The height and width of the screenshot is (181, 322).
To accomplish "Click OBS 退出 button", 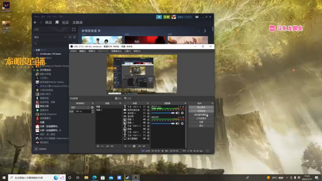I will pyautogui.click(x=201, y=125).
